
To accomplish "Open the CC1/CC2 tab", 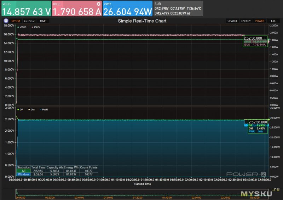I will point(29,21).
